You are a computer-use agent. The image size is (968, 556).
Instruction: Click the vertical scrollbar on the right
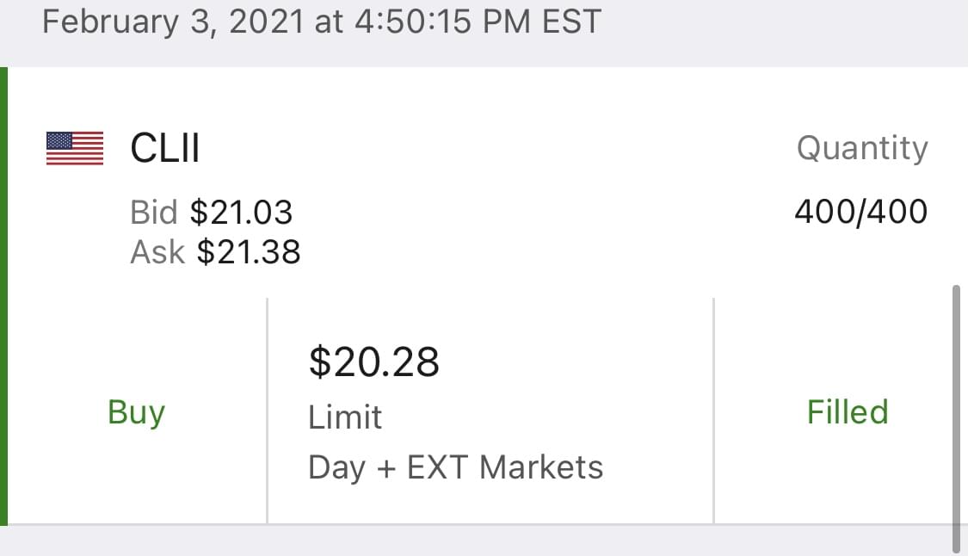pyautogui.click(x=957, y=418)
